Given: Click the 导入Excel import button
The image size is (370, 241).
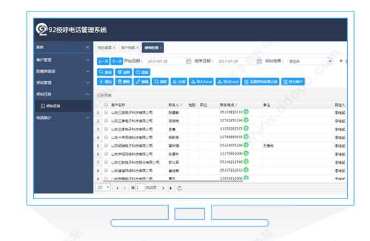Looking at the screenshot, I should tap(201, 82).
